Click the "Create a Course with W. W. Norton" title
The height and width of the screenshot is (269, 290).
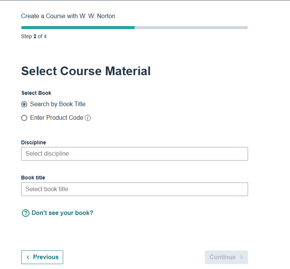click(x=68, y=16)
